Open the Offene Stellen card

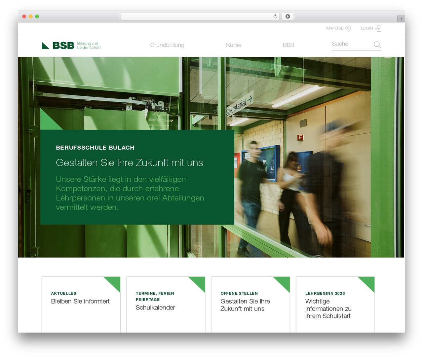coord(250,304)
